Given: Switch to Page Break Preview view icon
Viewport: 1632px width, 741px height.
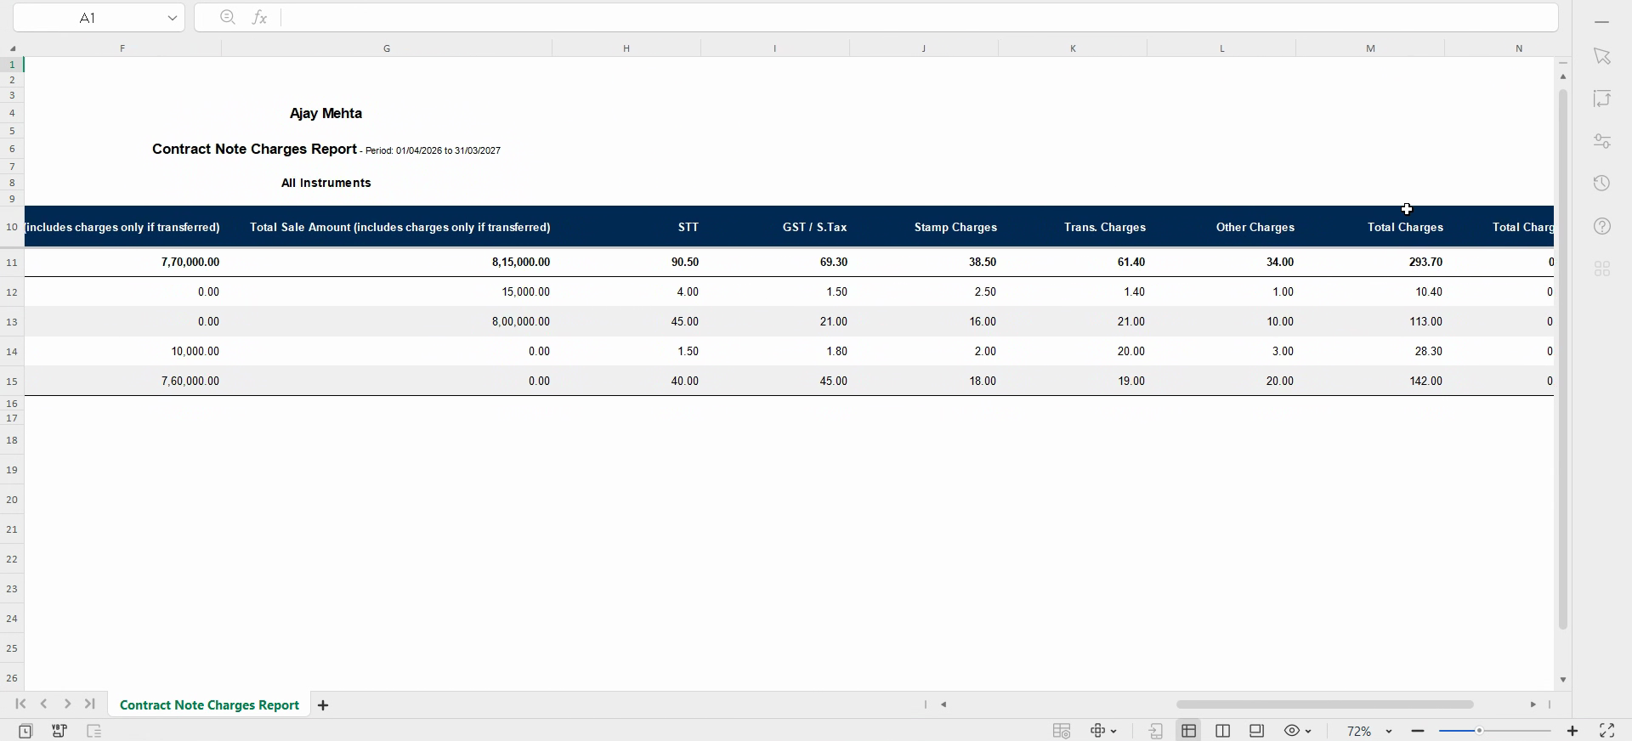Looking at the screenshot, I should 1223,731.
